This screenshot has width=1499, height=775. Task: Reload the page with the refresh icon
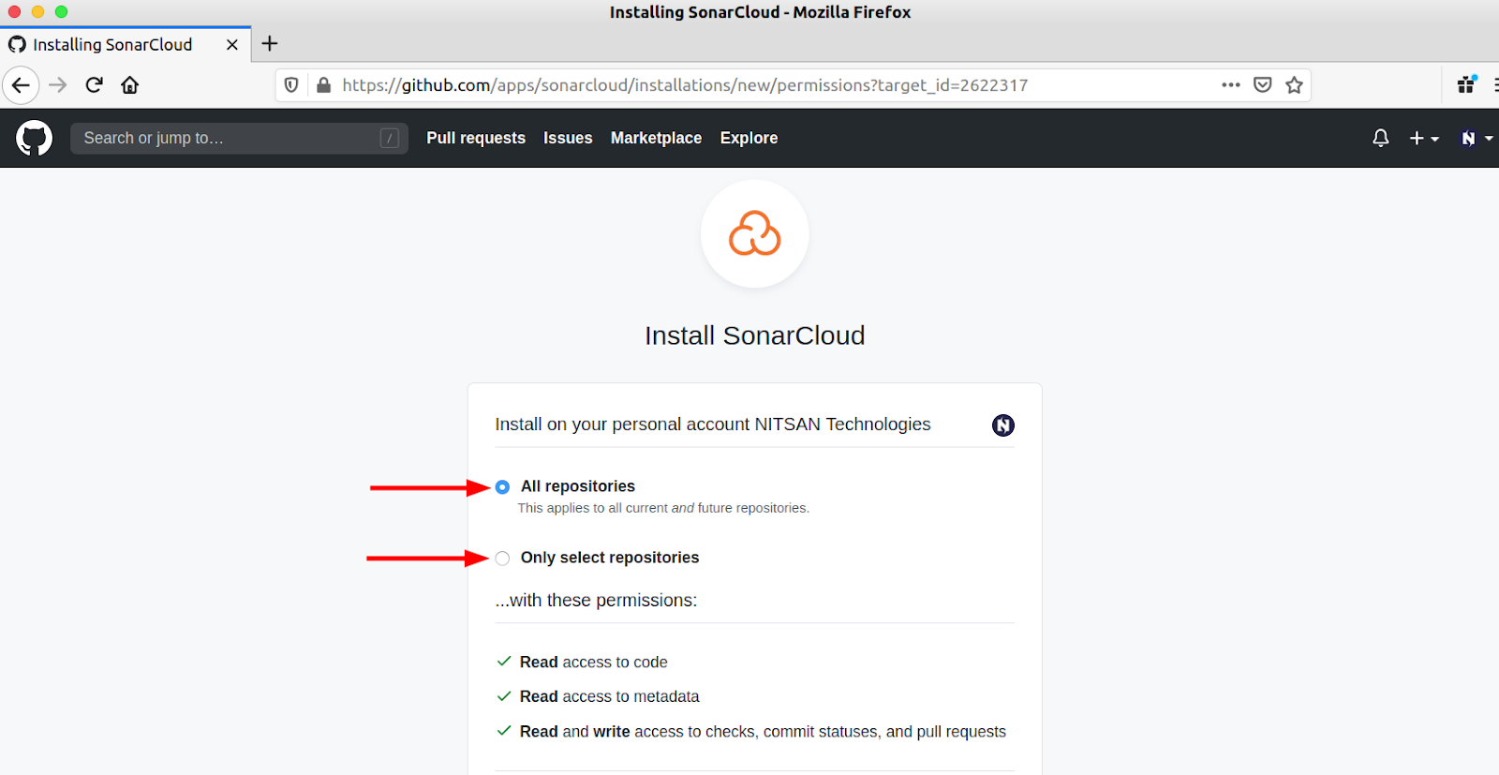[x=94, y=85]
